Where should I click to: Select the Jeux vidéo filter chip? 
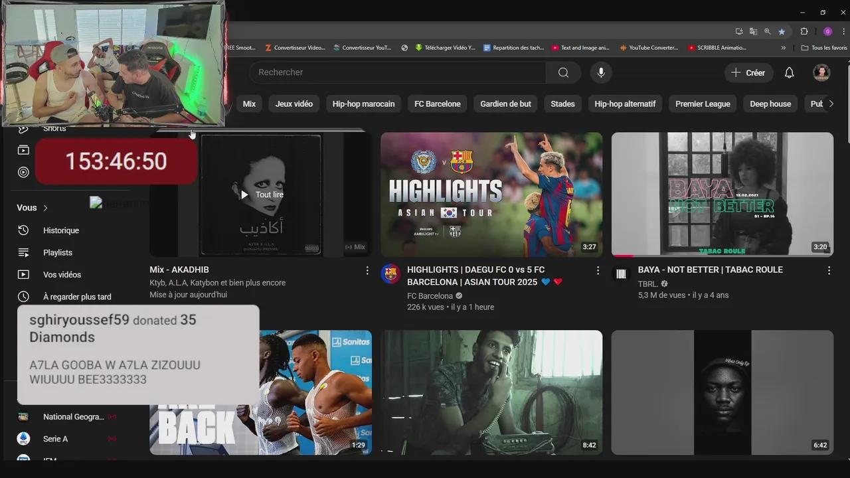pos(294,104)
